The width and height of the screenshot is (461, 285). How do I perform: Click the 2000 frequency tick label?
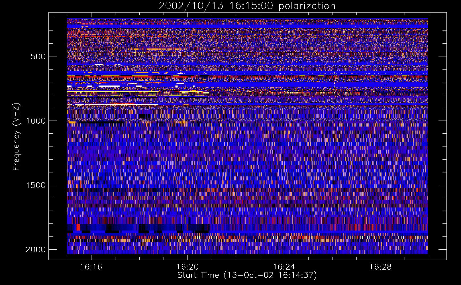coord(36,250)
